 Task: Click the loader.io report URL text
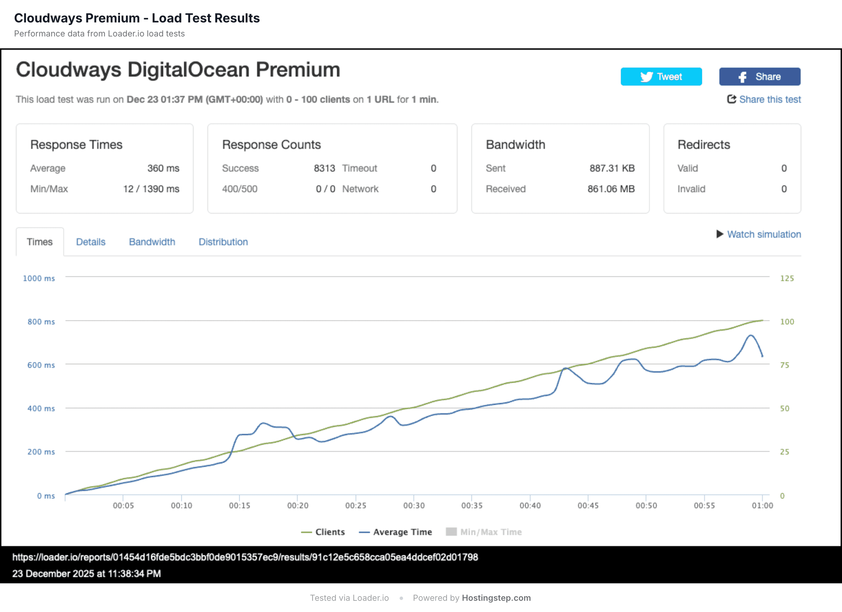[245, 557]
